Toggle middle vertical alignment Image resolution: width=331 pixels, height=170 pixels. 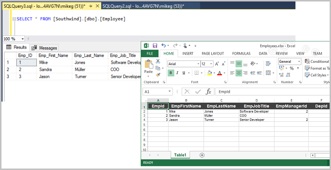point(239,64)
